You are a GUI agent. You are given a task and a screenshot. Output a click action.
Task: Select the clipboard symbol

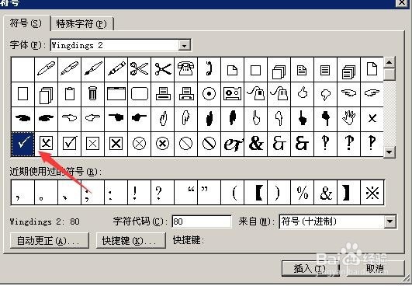tap(70, 94)
